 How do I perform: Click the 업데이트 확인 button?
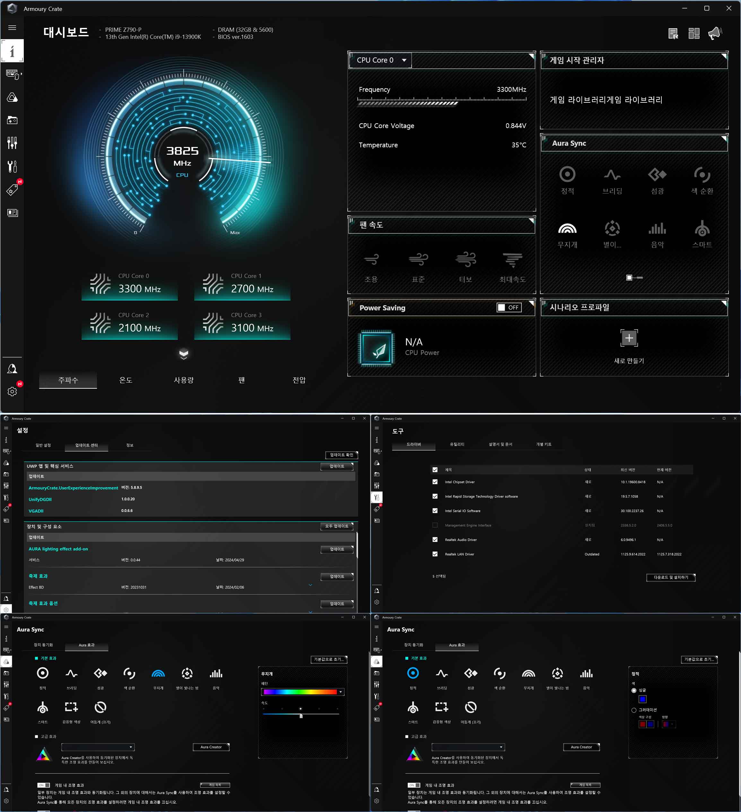pos(341,455)
